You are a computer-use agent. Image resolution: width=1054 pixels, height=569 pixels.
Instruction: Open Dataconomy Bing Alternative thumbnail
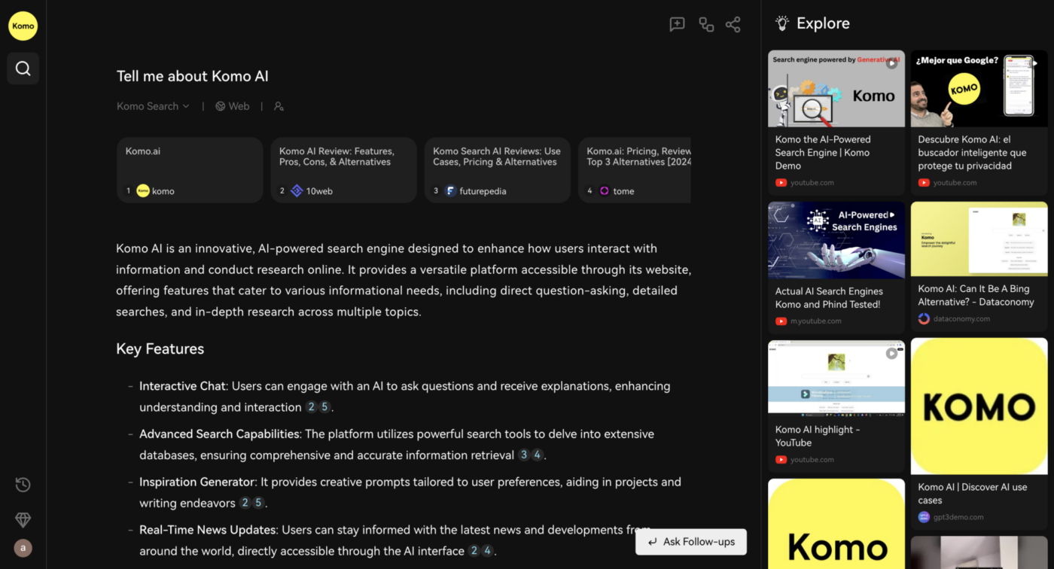(979, 239)
